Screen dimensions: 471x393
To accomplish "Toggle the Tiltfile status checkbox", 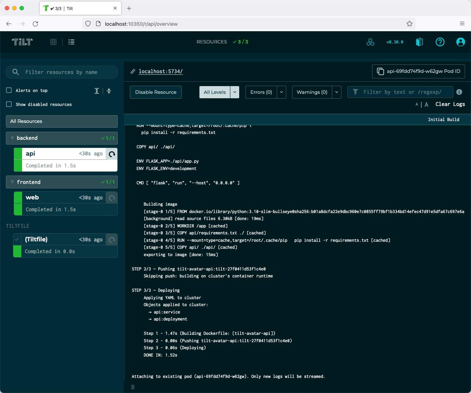I will (x=17, y=240).
